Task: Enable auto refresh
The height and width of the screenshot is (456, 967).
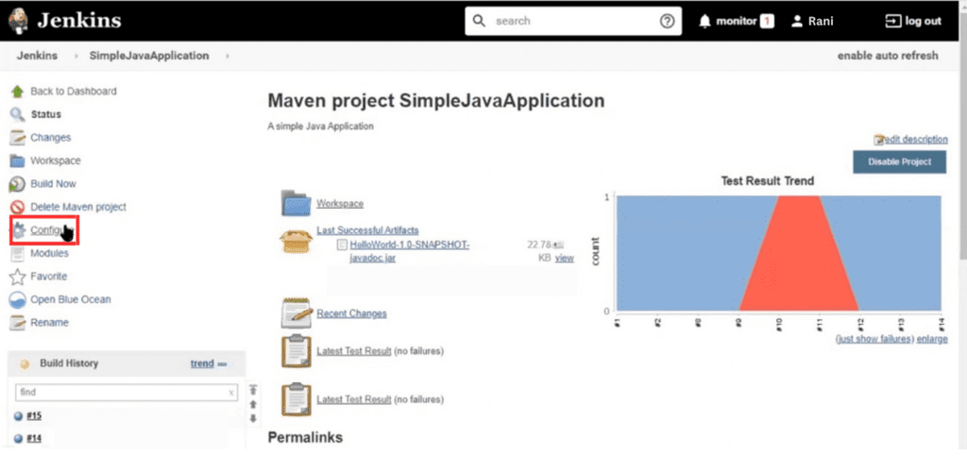Action: [888, 56]
